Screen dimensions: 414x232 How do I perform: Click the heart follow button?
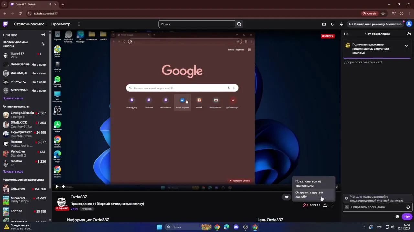click(286, 197)
